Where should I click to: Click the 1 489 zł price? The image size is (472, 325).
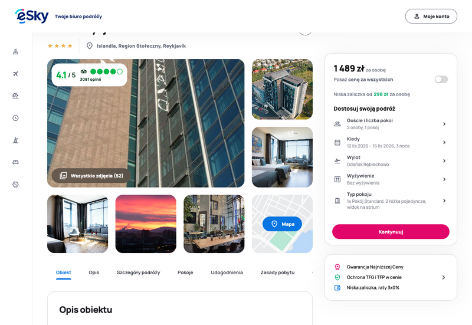point(349,68)
